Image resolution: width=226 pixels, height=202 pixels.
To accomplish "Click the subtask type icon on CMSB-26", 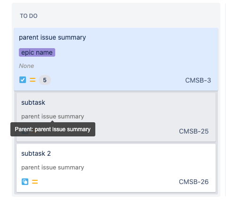I will [25, 182].
